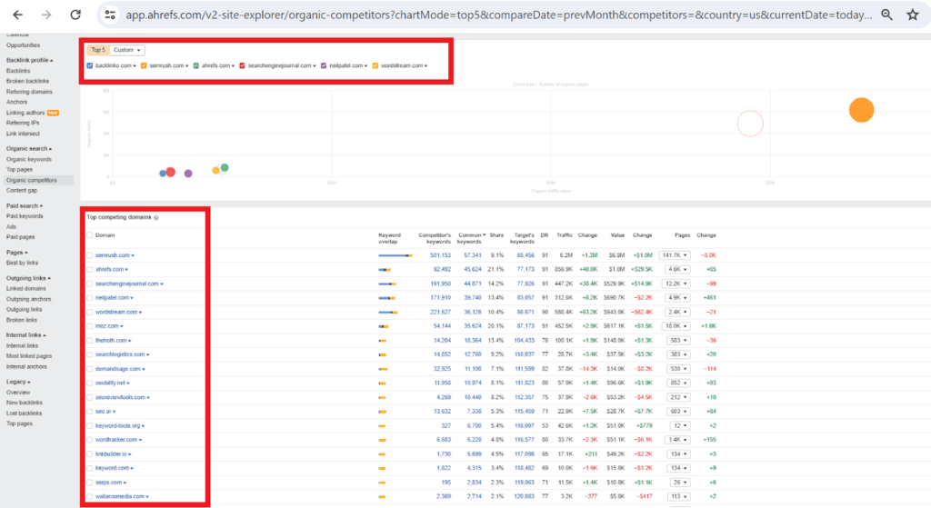Select the hollow red circle in chart
Screen dimensions: 931x508
[x=750, y=124]
